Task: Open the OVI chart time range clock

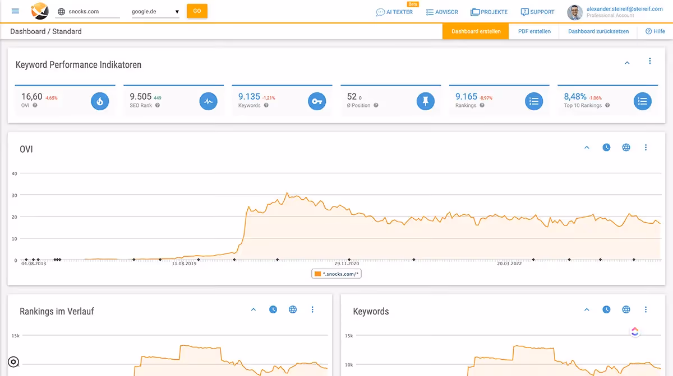Action: [x=606, y=148]
